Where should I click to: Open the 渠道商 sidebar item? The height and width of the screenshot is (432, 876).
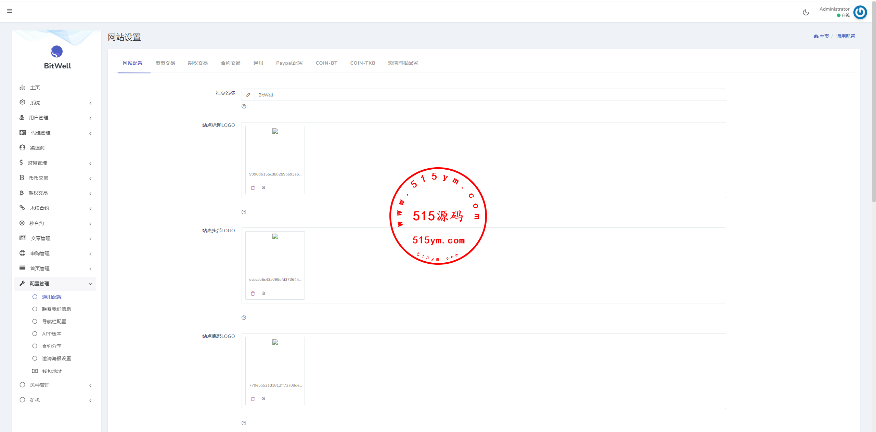coord(37,148)
